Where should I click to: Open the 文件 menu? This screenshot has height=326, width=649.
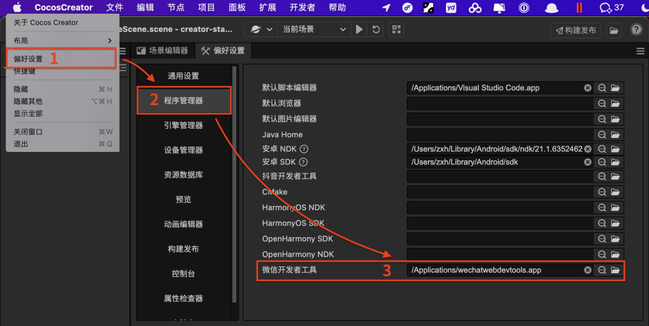click(x=115, y=7)
